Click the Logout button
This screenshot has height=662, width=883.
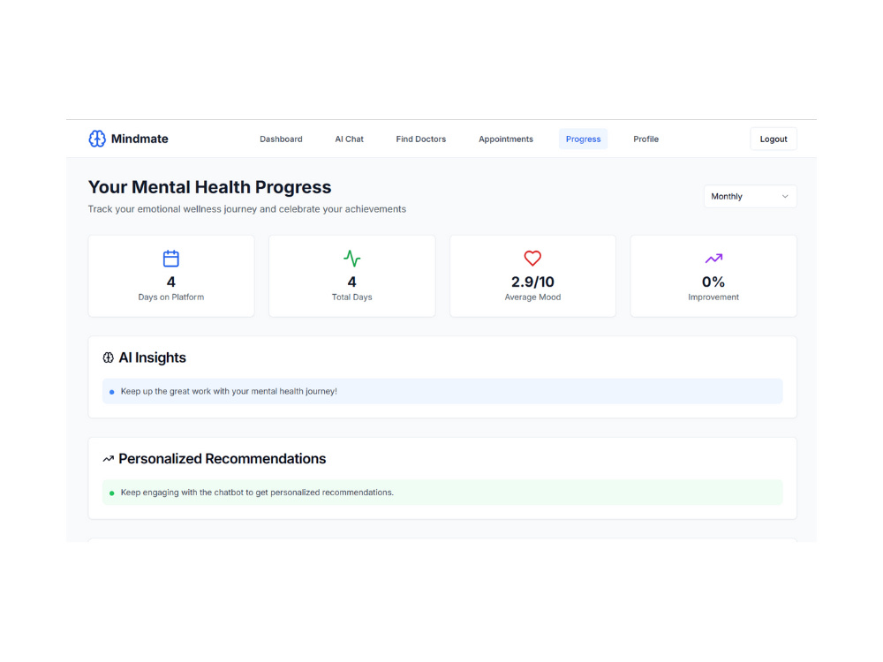774,139
